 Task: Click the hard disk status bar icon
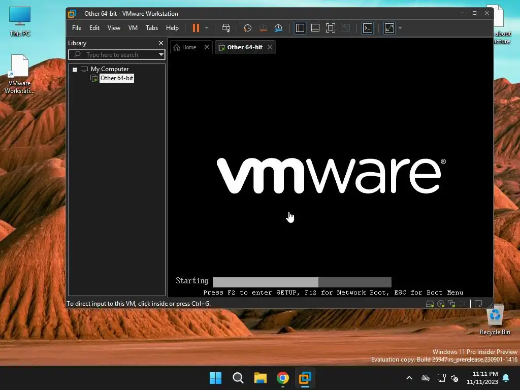pos(430,304)
